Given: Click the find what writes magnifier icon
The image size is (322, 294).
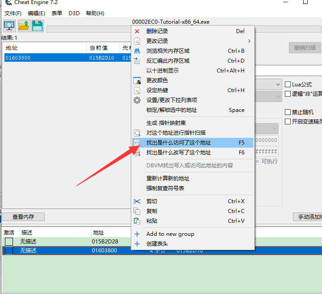Looking at the screenshot, I should point(137,153).
